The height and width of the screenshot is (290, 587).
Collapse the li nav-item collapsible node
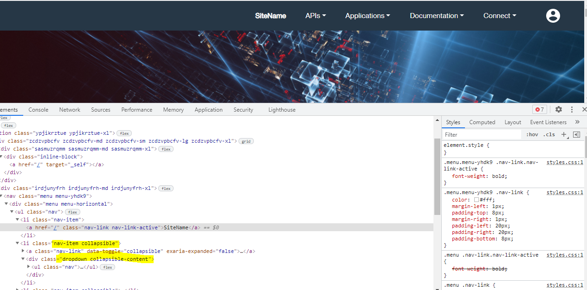point(18,243)
